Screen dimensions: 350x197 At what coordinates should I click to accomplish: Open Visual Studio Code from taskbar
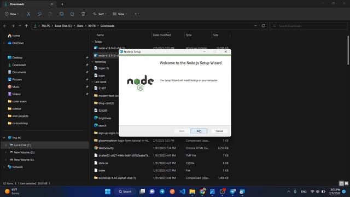pos(182,192)
